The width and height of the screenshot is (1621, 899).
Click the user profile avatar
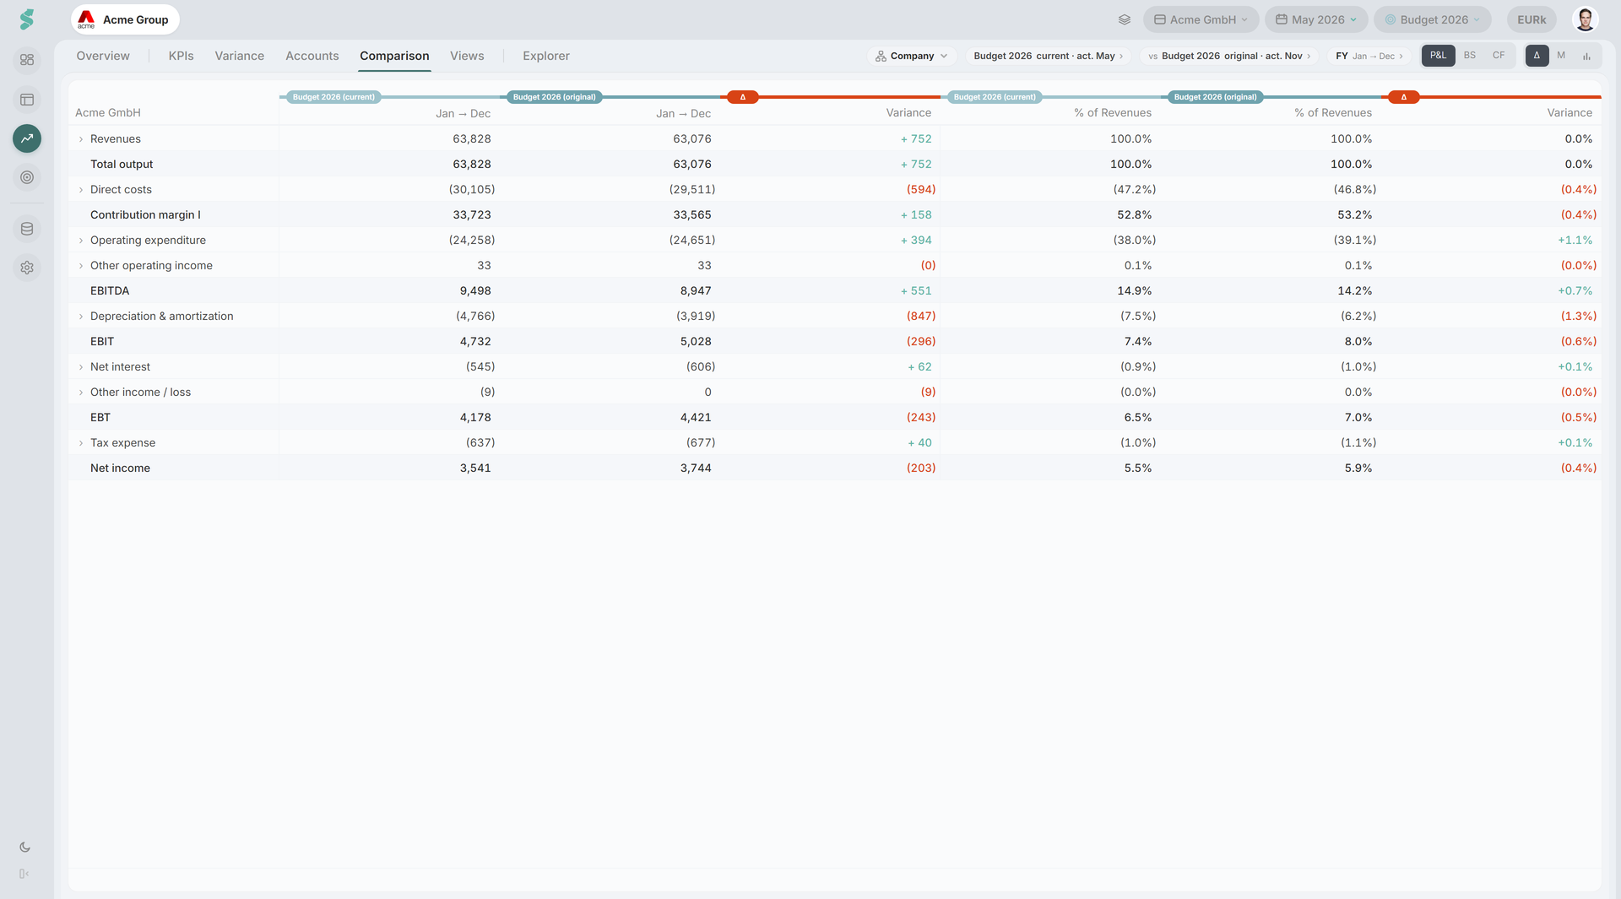pyautogui.click(x=1585, y=19)
